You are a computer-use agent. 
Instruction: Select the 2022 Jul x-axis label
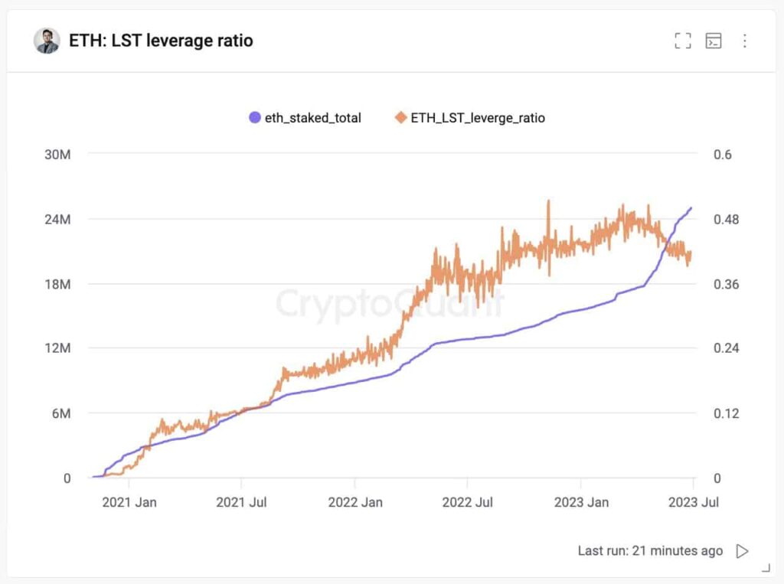pos(467,503)
